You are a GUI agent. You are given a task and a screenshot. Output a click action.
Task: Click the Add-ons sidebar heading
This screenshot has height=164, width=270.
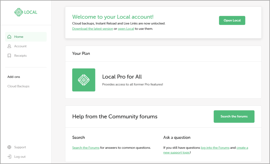(x=14, y=77)
